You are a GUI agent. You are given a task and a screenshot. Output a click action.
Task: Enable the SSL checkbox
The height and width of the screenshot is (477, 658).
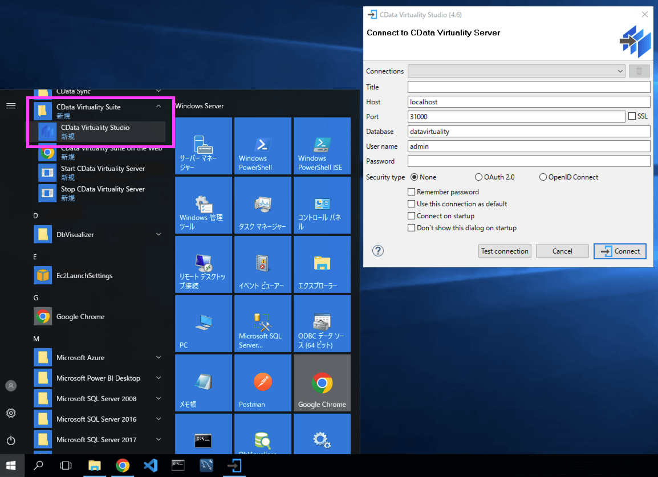click(x=632, y=116)
